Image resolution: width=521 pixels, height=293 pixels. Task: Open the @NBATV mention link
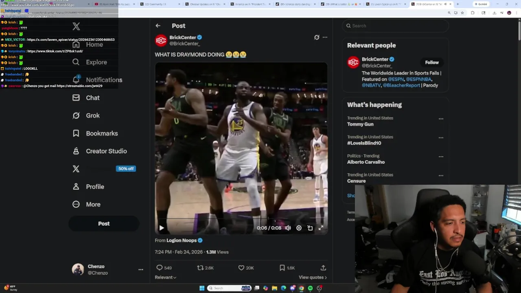click(371, 85)
